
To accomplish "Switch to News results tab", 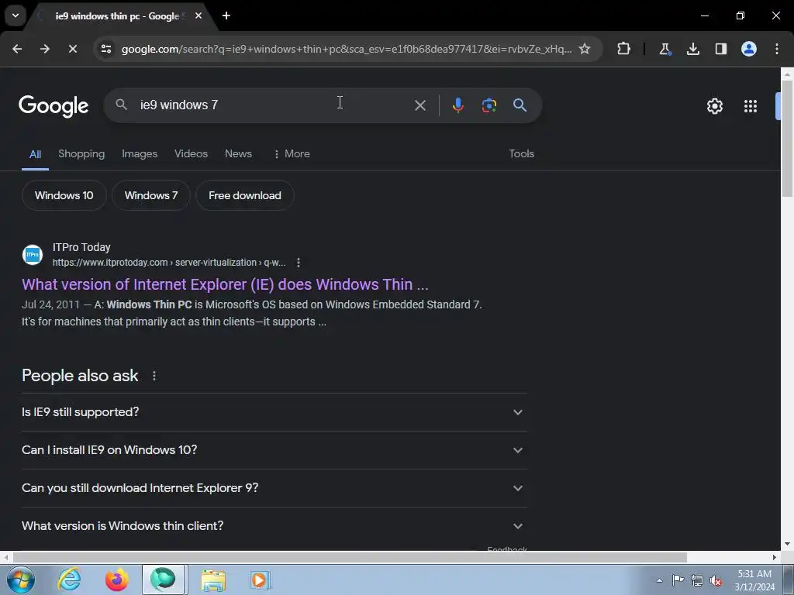I will (238, 154).
